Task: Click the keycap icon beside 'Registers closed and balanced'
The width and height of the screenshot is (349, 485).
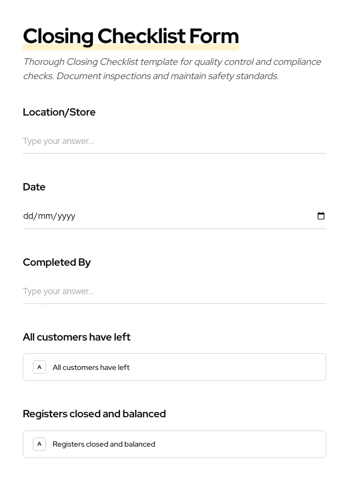Action: [x=39, y=444]
